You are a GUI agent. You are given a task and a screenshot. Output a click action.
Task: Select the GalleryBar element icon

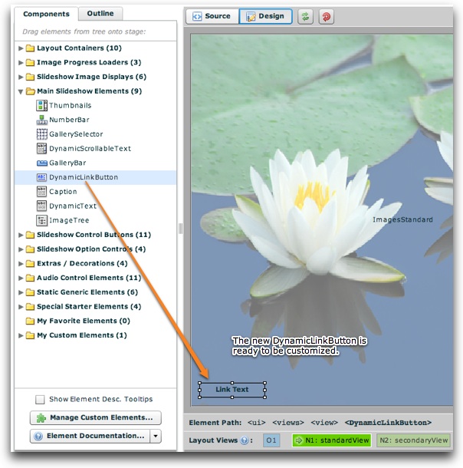tap(42, 163)
